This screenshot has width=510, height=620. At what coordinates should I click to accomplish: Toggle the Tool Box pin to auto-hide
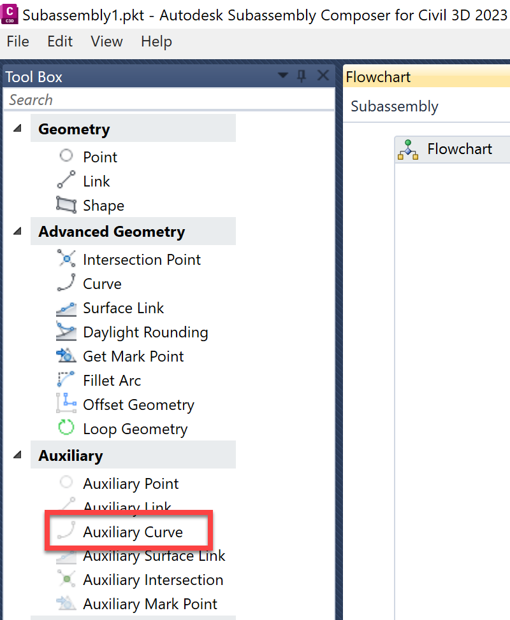301,75
